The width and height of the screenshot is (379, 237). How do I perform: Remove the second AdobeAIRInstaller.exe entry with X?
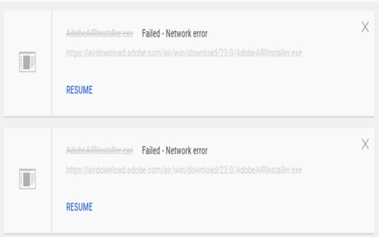[x=365, y=144]
